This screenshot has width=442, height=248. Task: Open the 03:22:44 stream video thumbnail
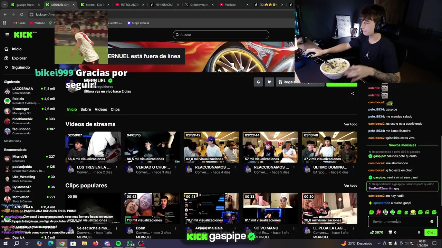pos(270,147)
